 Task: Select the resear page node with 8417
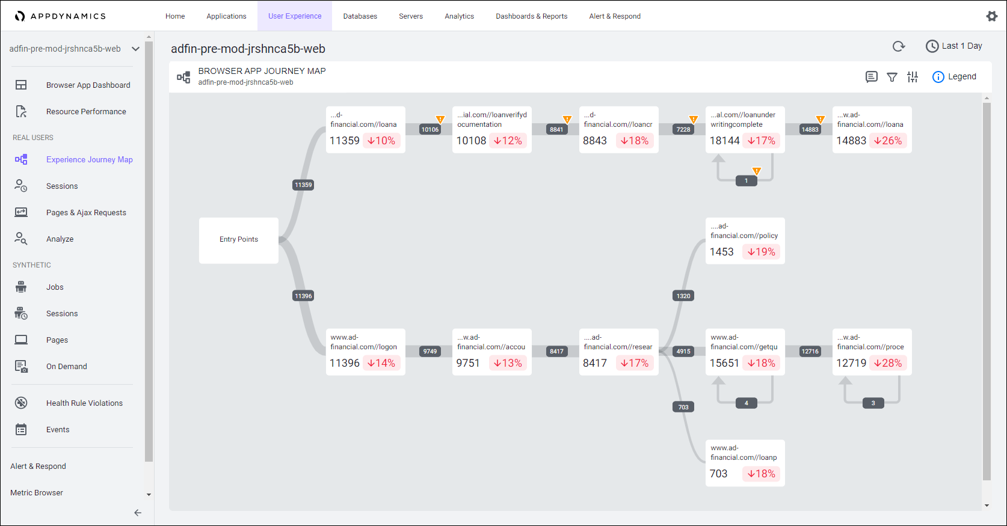[619, 352]
